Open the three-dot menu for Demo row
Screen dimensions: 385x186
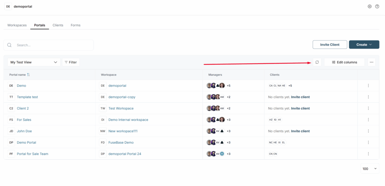pyautogui.click(x=368, y=86)
